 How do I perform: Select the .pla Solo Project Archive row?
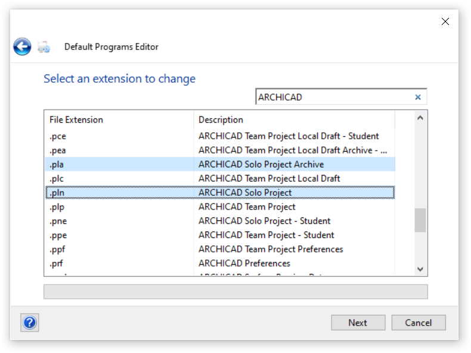click(x=219, y=164)
